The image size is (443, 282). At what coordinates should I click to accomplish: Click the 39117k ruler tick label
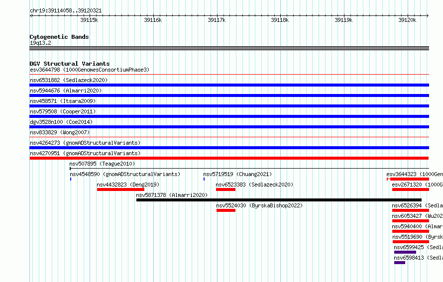217,20
